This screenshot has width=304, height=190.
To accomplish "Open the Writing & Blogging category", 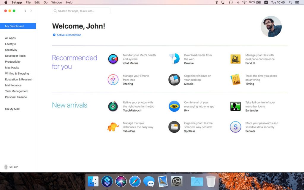I will tap(17, 74).
